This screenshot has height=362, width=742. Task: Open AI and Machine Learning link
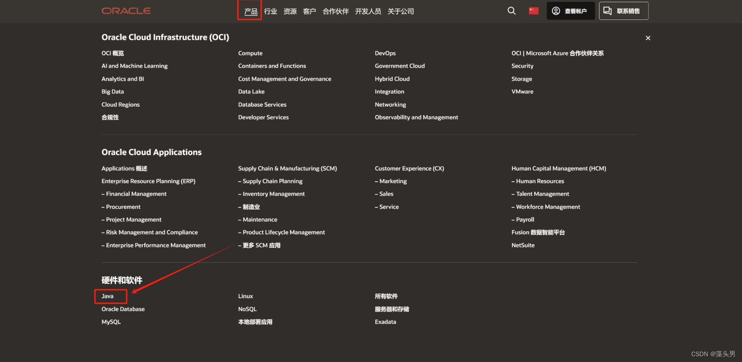[135, 66]
